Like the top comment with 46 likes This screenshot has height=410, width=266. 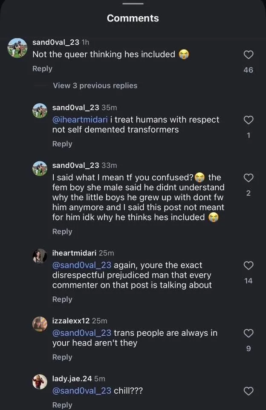tap(248, 55)
